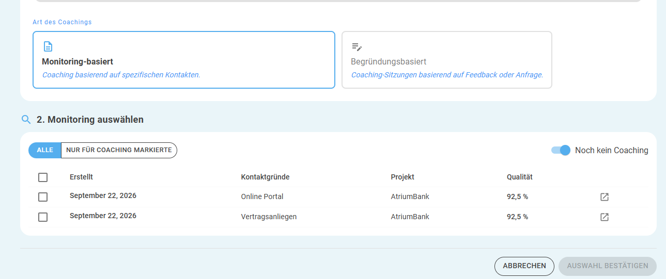Click the date in the Vertragsanliegen row
666x279 pixels.
(x=103, y=216)
